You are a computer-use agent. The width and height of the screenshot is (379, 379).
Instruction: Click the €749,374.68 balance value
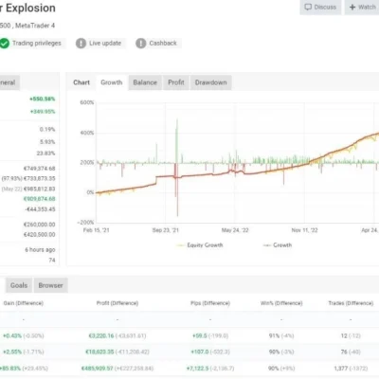click(39, 169)
